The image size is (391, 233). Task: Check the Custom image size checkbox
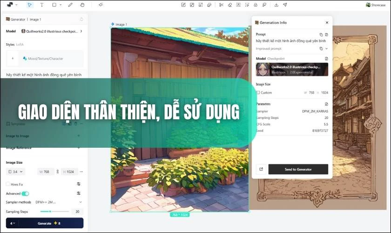coord(258,93)
